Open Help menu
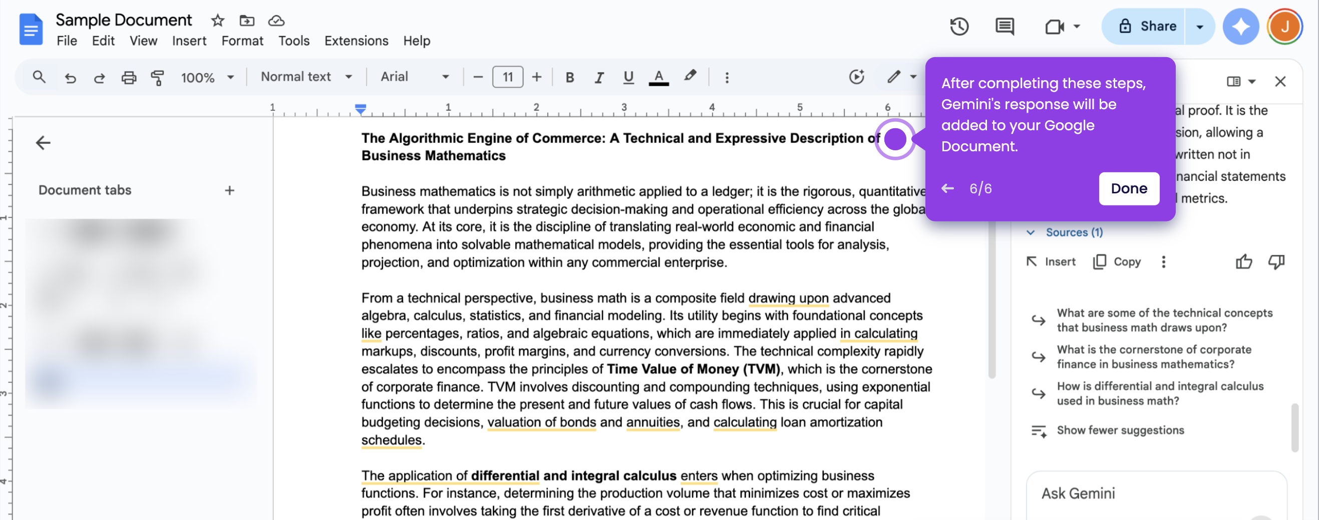The width and height of the screenshot is (1319, 520). (416, 41)
